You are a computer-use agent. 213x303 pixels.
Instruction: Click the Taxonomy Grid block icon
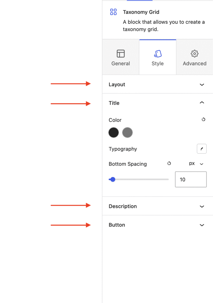[x=113, y=12]
